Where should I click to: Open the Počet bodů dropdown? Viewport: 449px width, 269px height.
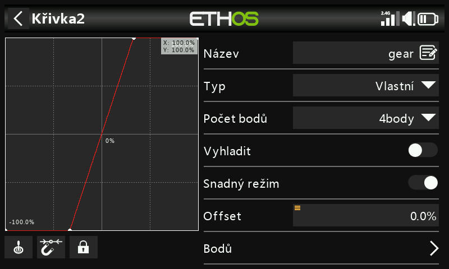365,118
